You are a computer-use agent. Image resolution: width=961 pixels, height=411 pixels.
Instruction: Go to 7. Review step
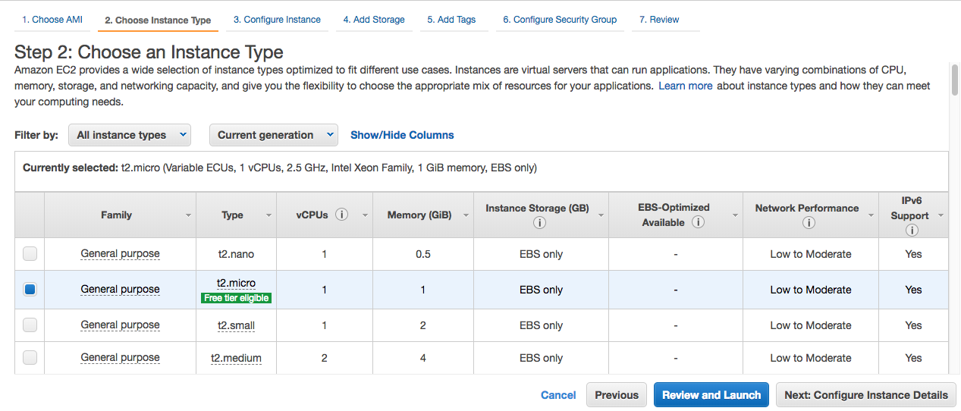click(x=659, y=20)
